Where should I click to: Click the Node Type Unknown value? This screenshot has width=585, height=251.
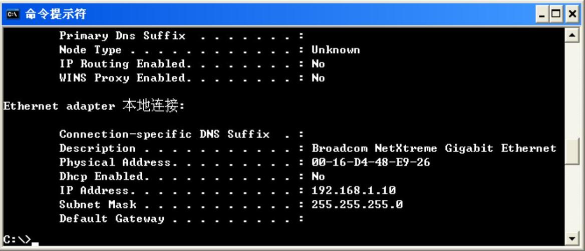coord(336,50)
